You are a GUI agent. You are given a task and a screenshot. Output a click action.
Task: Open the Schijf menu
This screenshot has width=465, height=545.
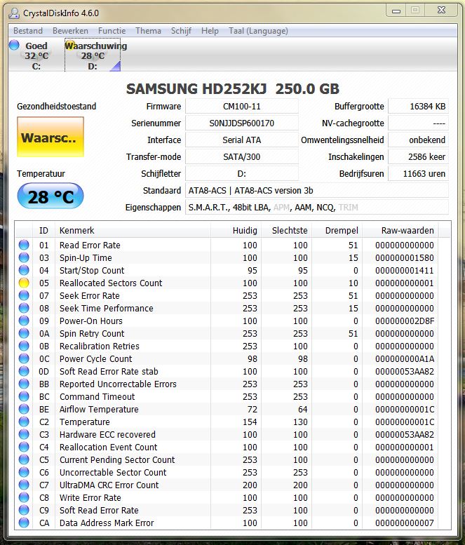pyautogui.click(x=181, y=31)
